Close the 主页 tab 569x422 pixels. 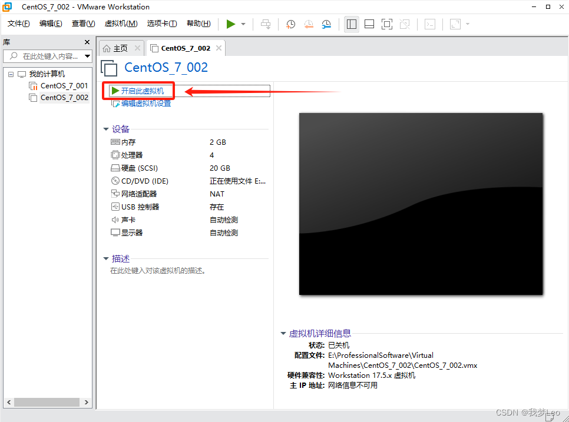137,48
